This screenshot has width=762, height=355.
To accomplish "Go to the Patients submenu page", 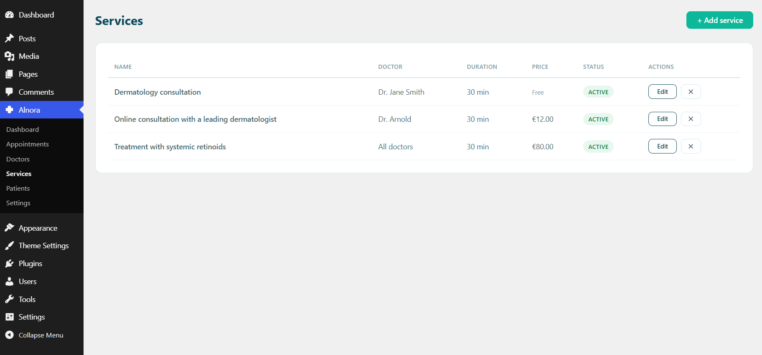I will pyautogui.click(x=18, y=189).
